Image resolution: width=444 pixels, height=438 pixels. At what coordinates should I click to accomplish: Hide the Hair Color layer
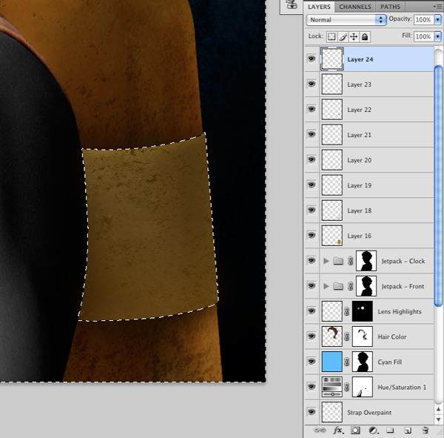(312, 336)
